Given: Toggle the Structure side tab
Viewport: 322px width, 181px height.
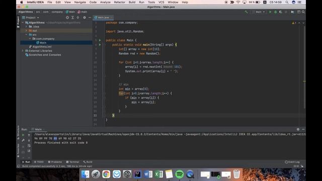Looking at the screenshot, I should tap(18, 132).
